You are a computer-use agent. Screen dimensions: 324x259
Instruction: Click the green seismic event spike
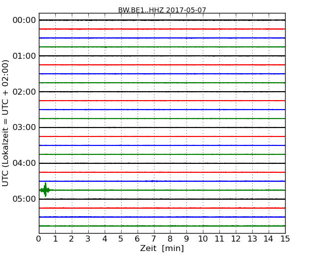(45, 190)
